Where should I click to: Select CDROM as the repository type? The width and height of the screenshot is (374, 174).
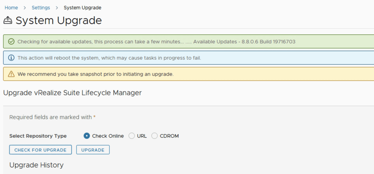click(x=154, y=136)
